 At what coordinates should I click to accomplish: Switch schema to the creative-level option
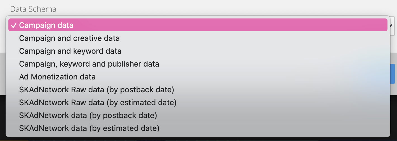pyautogui.click(x=69, y=38)
